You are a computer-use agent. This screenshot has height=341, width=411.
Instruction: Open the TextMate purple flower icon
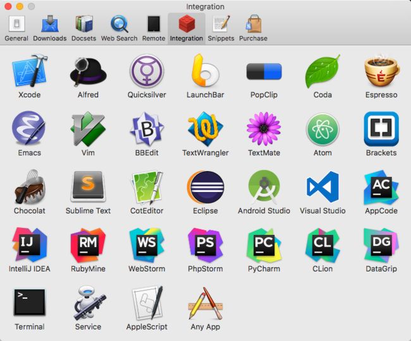[x=264, y=128]
